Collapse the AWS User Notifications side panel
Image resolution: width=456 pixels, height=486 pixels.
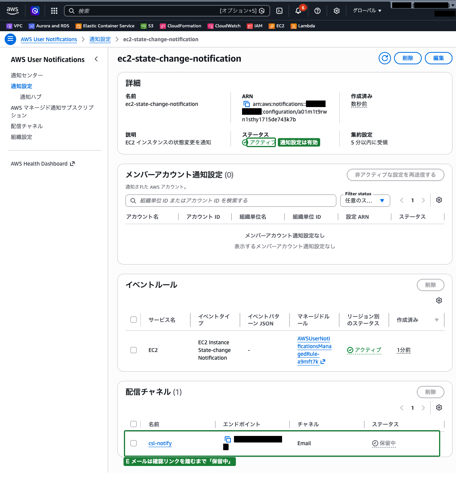click(x=96, y=59)
